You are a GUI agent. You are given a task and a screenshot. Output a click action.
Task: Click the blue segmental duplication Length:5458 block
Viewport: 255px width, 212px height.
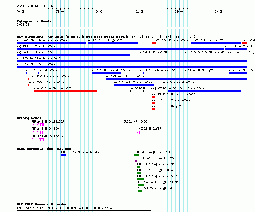point(63,155)
